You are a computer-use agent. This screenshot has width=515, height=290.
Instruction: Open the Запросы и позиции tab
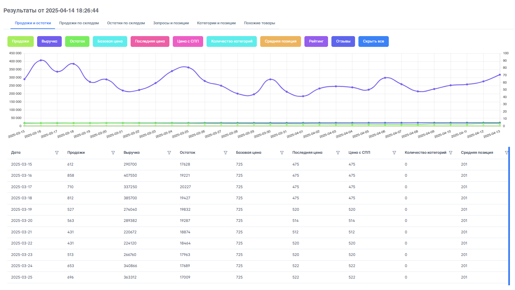tap(171, 23)
